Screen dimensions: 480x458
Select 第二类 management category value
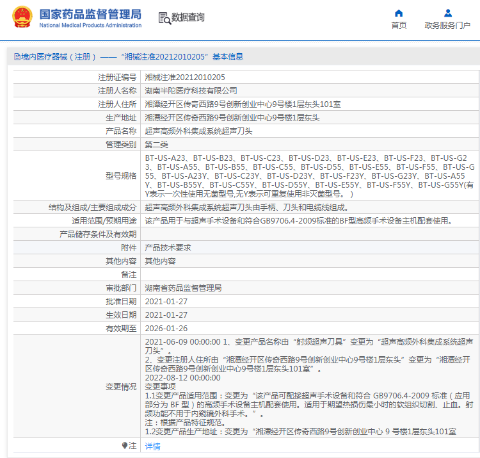coord(156,145)
